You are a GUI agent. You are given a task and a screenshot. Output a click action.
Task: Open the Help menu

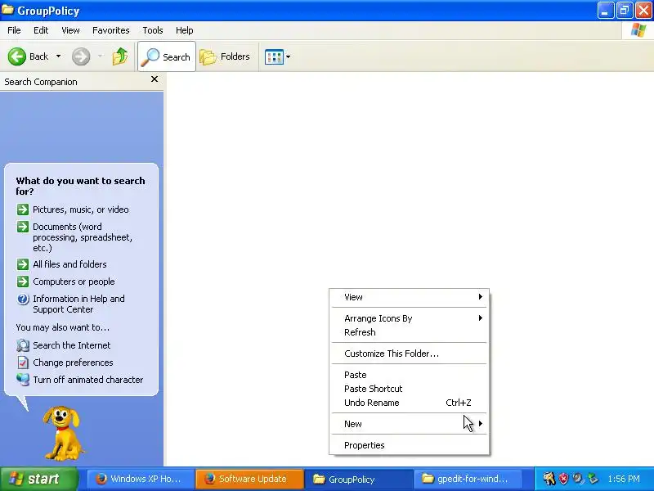click(x=185, y=30)
